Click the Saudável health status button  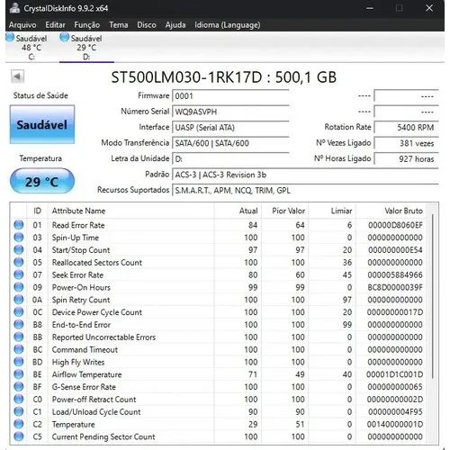pos(42,124)
